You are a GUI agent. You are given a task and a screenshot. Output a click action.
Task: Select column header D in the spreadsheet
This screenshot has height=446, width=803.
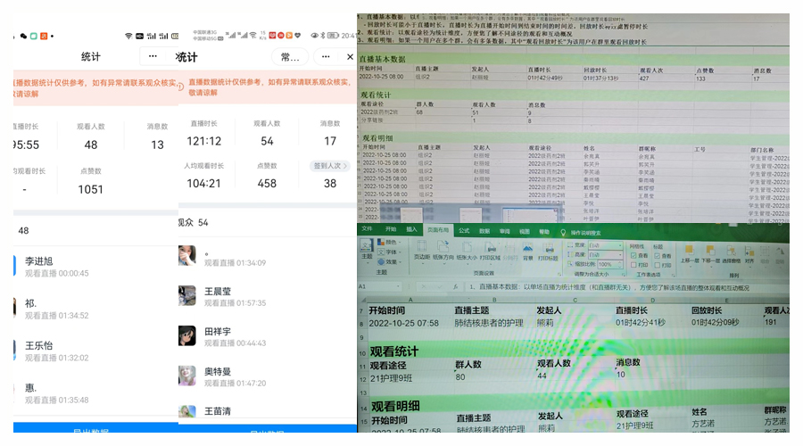tap(652, 301)
